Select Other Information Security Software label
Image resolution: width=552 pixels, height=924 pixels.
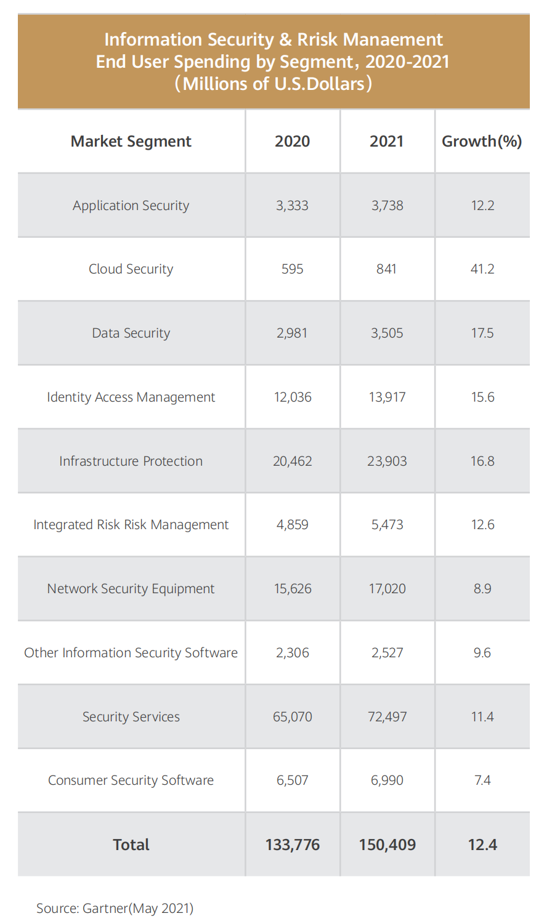click(x=131, y=653)
